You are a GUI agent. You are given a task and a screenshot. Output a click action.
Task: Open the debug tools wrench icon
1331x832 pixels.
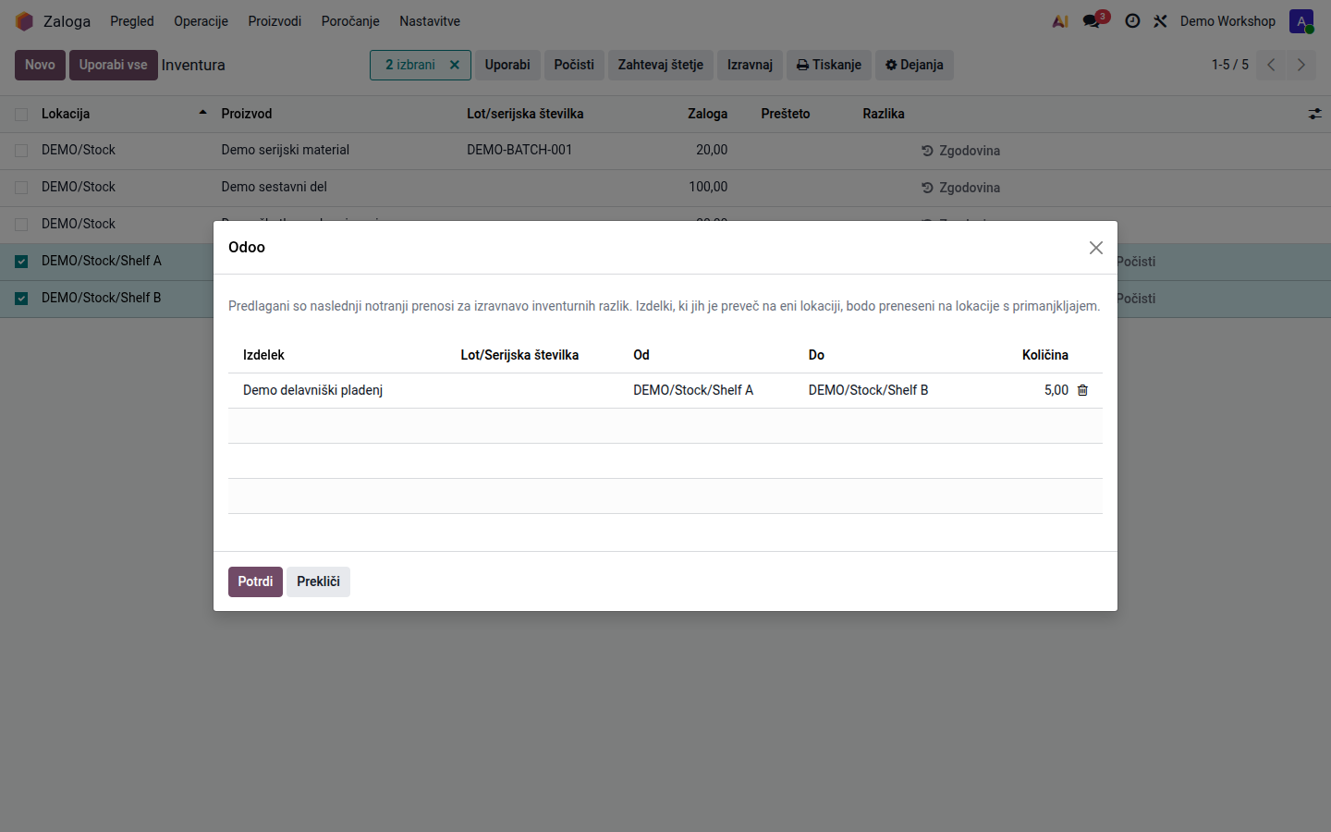pos(1160,20)
